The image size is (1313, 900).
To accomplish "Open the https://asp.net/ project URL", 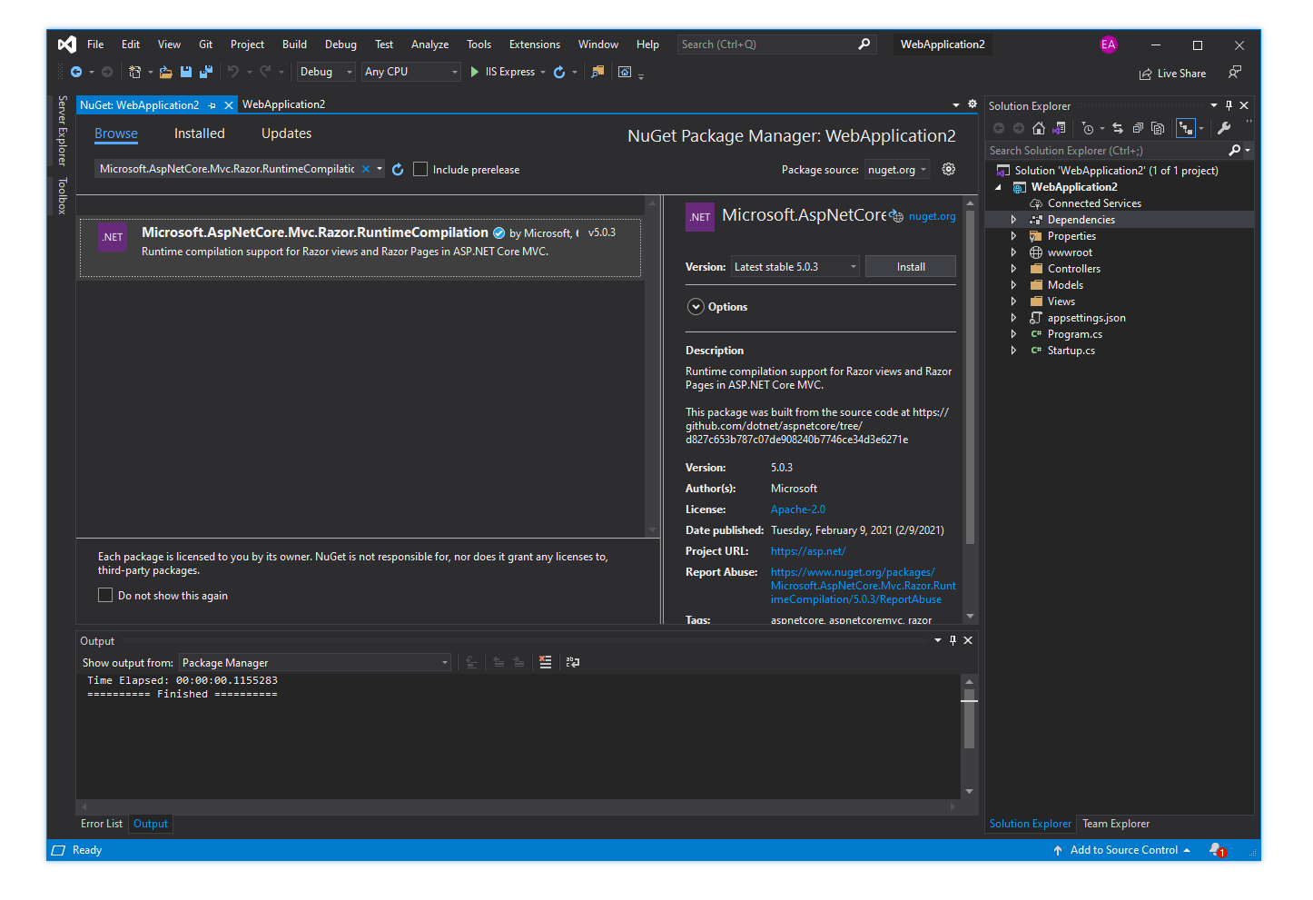I will point(808,551).
